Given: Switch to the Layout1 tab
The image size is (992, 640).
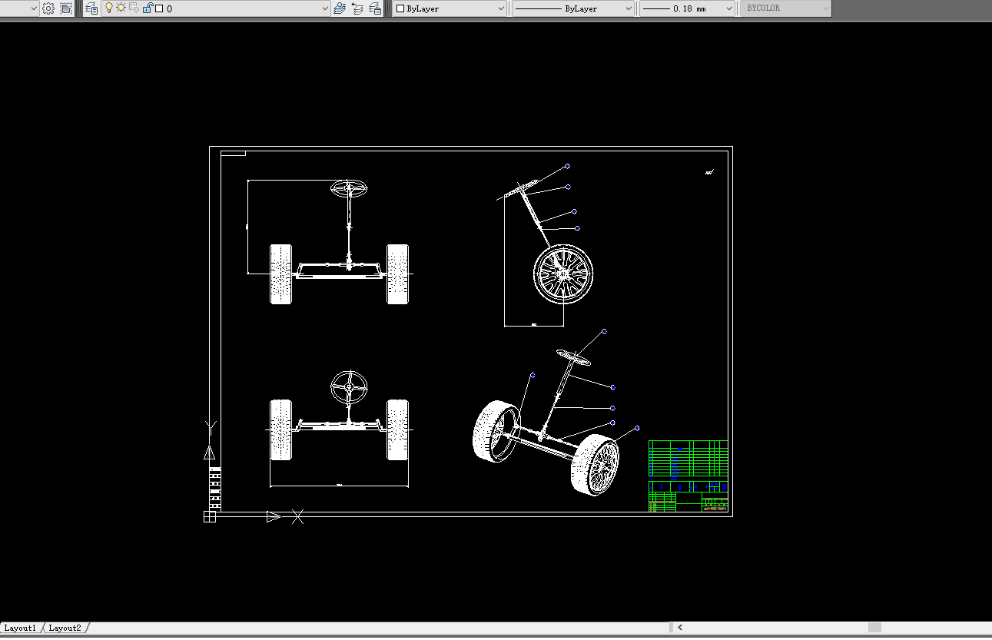Looking at the screenshot, I should pos(21,628).
